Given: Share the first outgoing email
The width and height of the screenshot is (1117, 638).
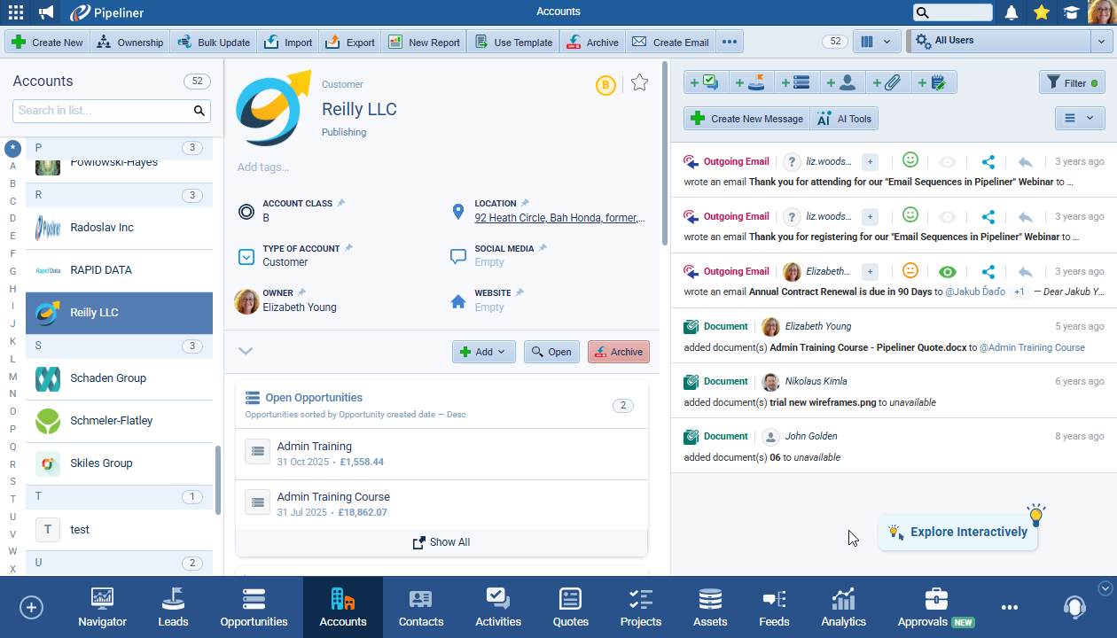Looking at the screenshot, I should click(988, 162).
